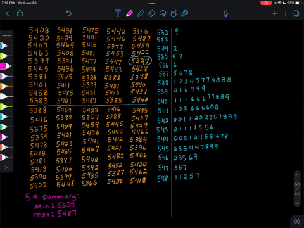Close the pen presets panel
This screenshot has width=304, height=228.
coord(6,167)
